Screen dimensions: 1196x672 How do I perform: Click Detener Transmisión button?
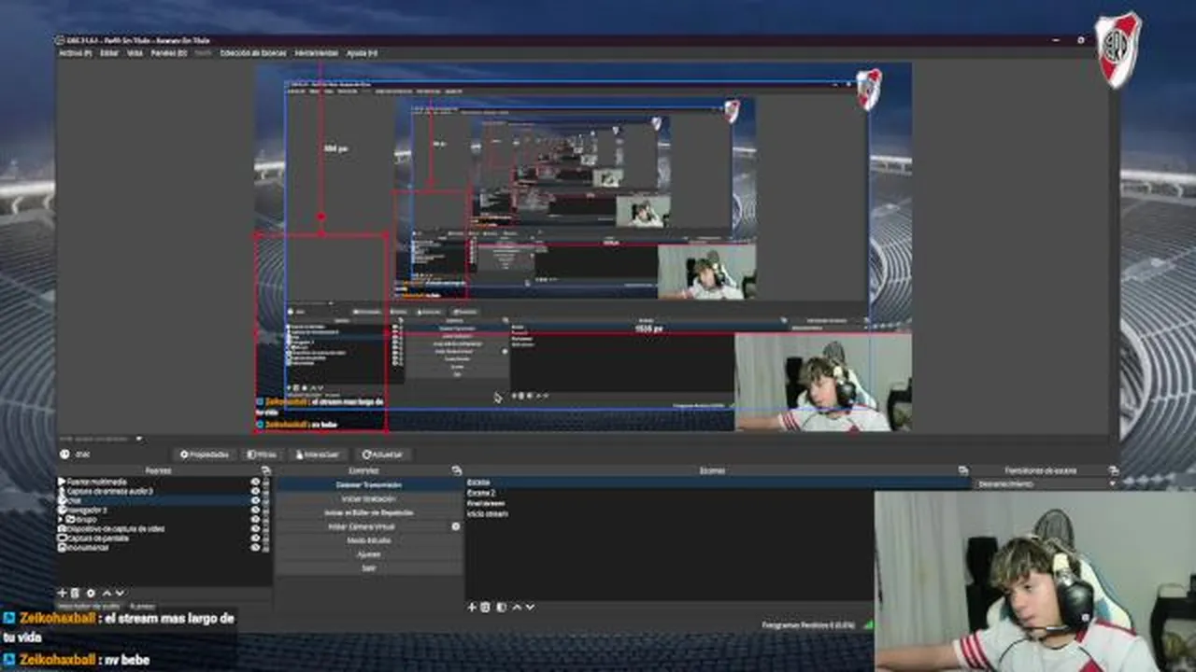coord(369,485)
